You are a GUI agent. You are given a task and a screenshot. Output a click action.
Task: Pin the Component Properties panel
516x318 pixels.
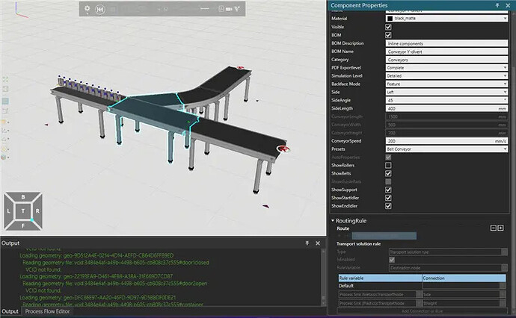point(497,5)
